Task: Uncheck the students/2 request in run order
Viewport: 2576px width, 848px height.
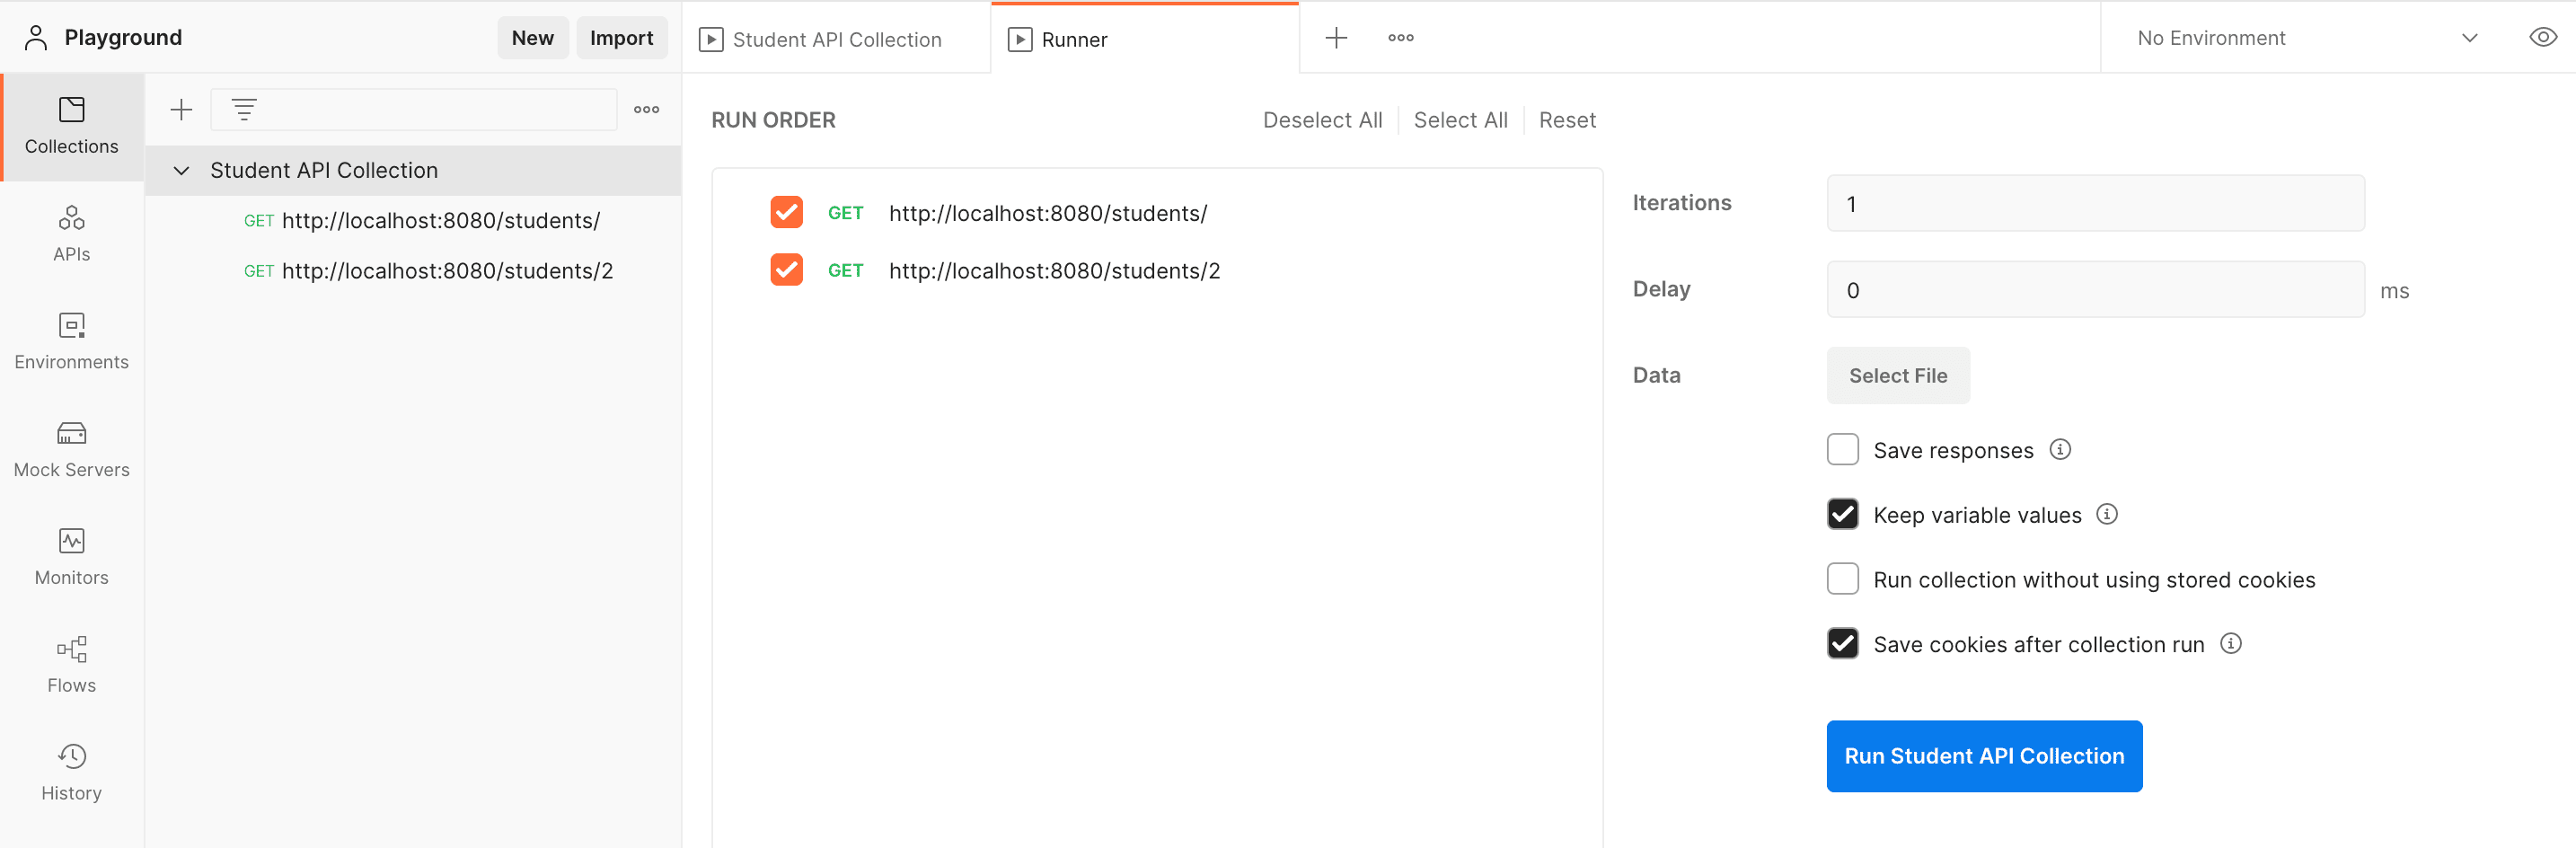Action: (x=786, y=270)
